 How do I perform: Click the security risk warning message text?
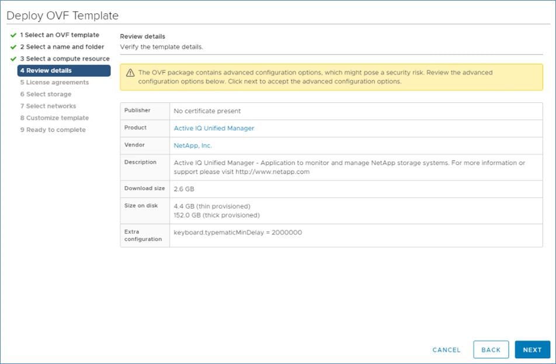point(315,77)
